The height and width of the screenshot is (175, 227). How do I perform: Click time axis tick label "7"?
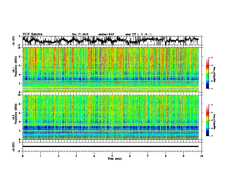[x=148, y=156]
